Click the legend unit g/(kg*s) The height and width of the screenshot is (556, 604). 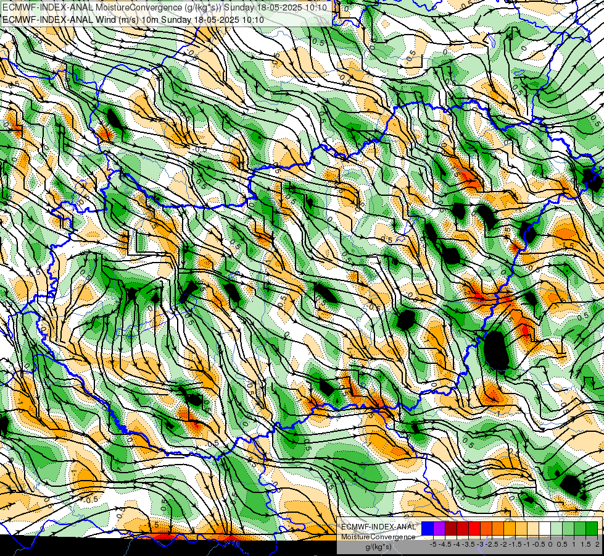(378, 547)
